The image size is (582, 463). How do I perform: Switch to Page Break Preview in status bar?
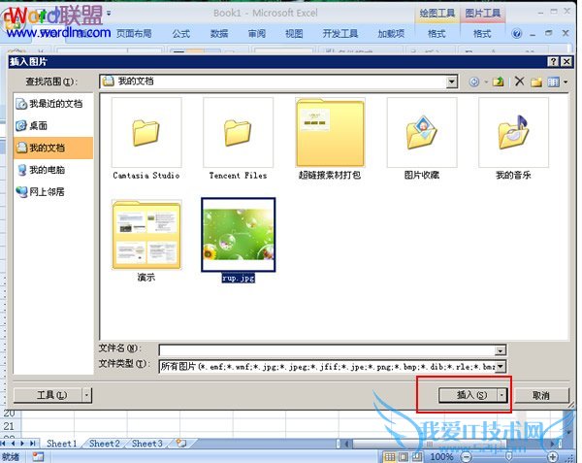pyautogui.click(x=417, y=456)
